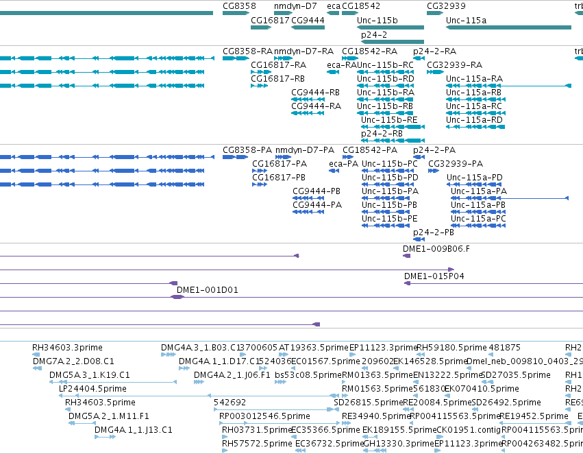Select EST DMG4A.2_1.J06.F1

coord(199,382)
